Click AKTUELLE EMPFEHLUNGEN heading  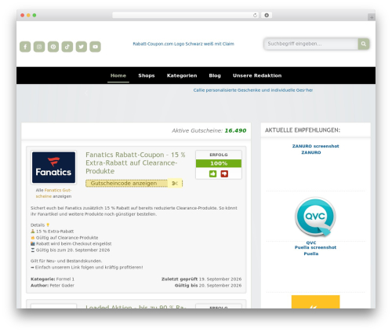[x=303, y=130]
